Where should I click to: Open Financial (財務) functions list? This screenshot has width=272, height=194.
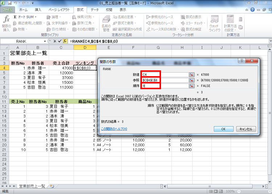click(20, 29)
